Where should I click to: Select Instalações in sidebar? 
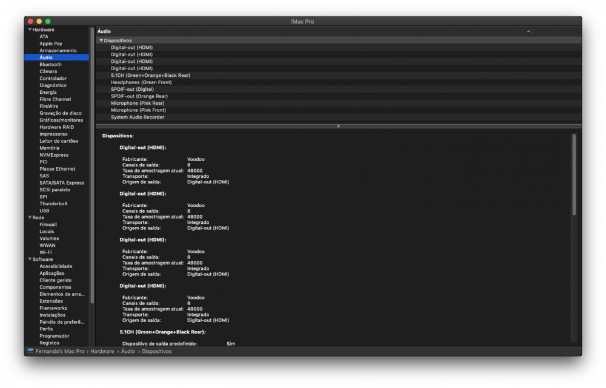(52, 315)
